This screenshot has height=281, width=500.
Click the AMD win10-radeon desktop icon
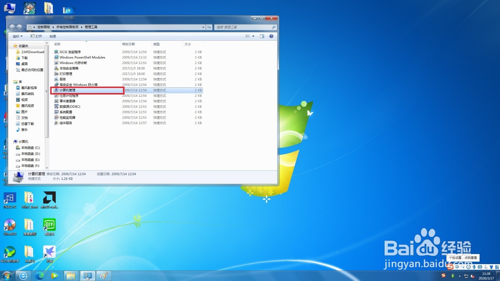(x=49, y=200)
